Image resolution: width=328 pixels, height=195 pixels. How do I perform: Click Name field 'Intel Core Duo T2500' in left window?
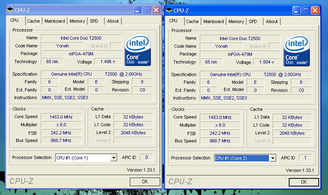(x=81, y=38)
